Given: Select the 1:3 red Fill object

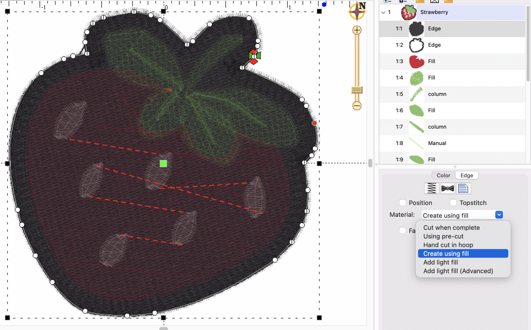Looking at the screenshot, I should (x=431, y=61).
